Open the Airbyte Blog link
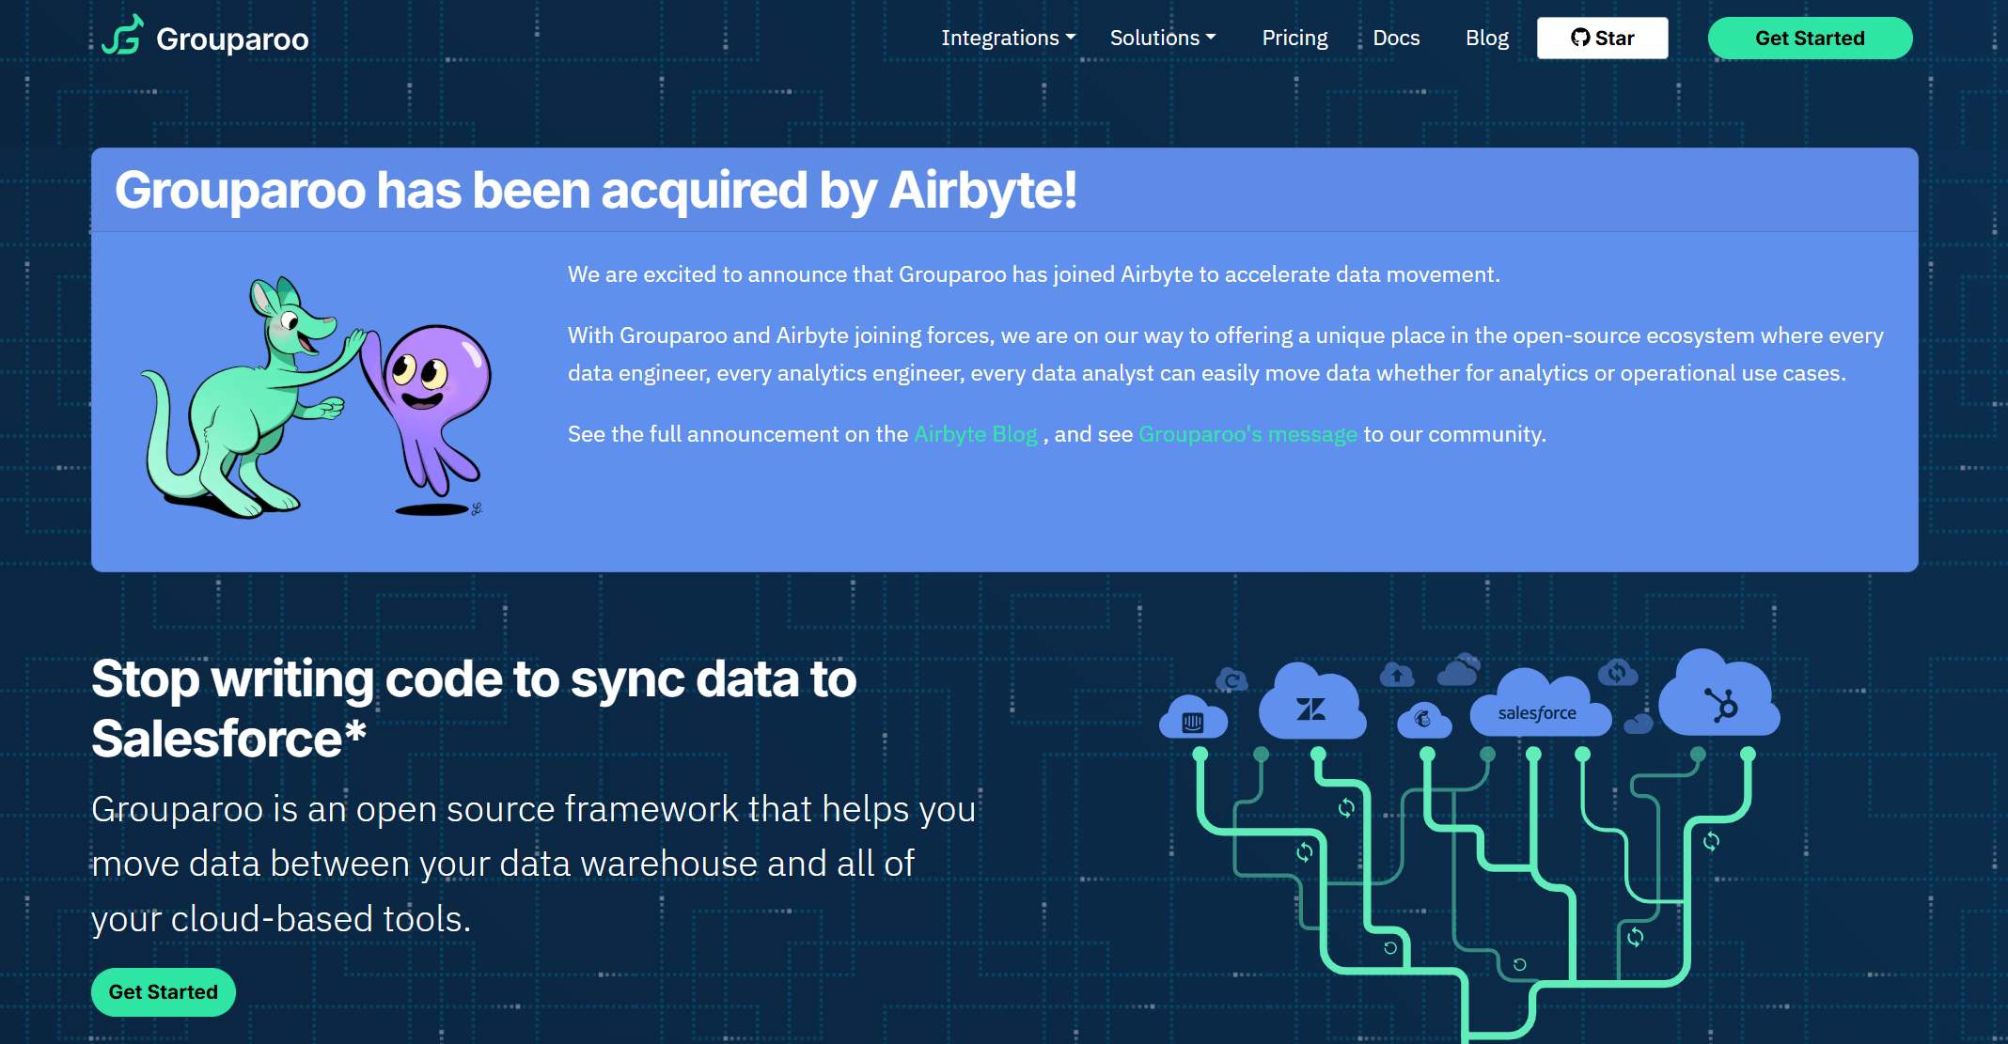The width and height of the screenshot is (2008, 1044). tap(975, 434)
